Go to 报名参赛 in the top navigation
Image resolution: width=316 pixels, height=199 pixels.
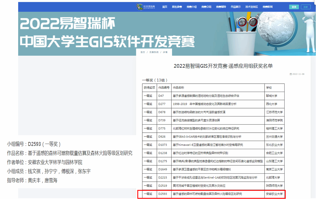(177, 7)
